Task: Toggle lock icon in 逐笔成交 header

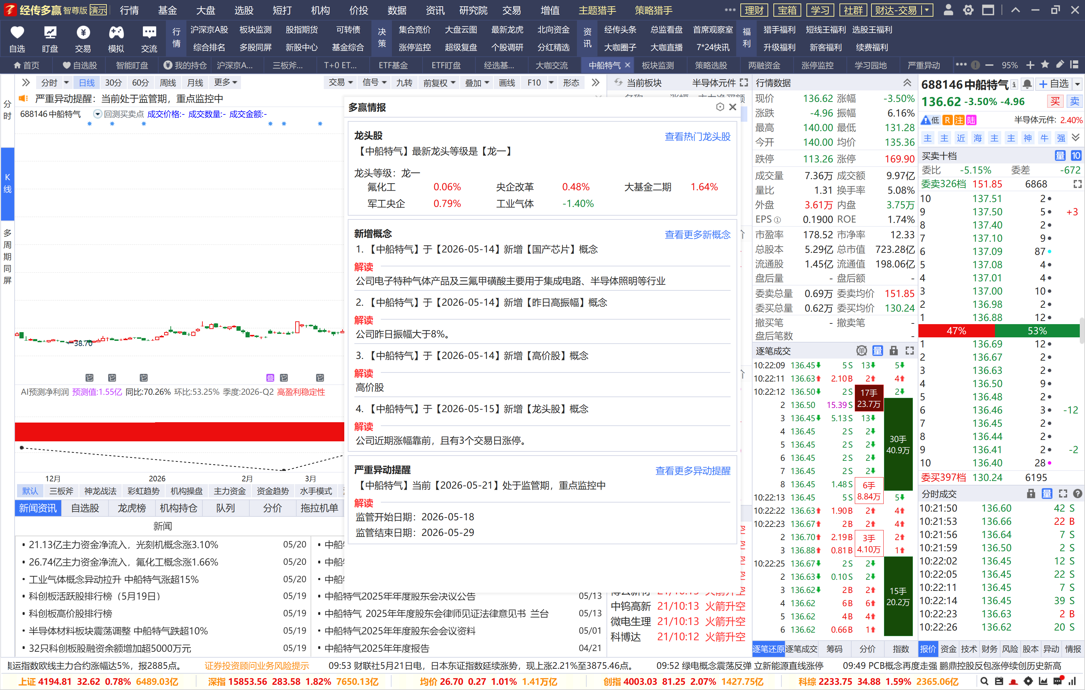Action: tap(893, 351)
